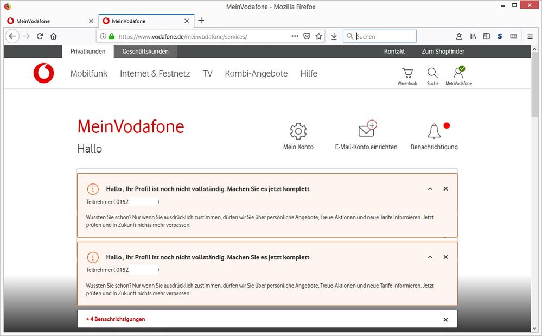Open Mein Konto gear settings
Image resolution: width=542 pixels, height=336 pixels.
(x=298, y=131)
